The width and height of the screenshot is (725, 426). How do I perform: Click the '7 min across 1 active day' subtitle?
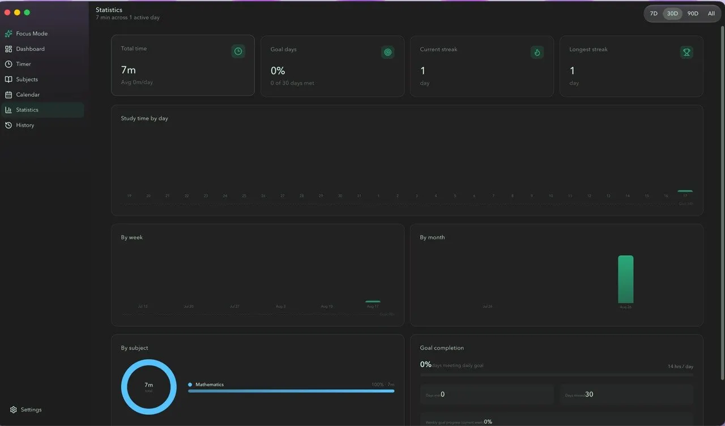tap(127, 18)
